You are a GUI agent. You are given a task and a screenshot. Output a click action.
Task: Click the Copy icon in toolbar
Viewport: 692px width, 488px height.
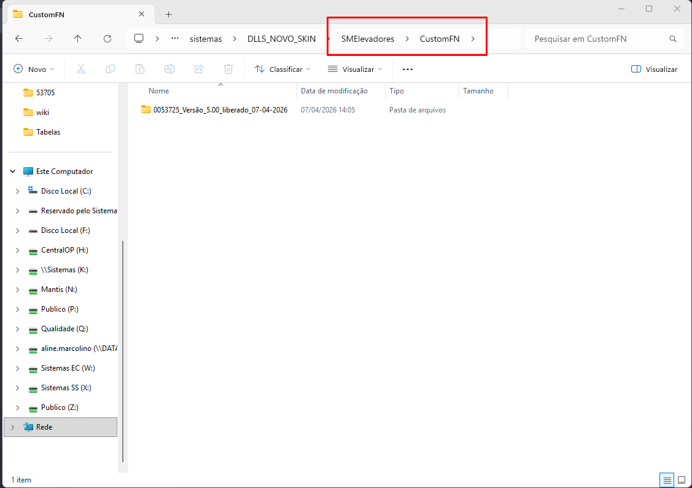click(x=111, y=69)
